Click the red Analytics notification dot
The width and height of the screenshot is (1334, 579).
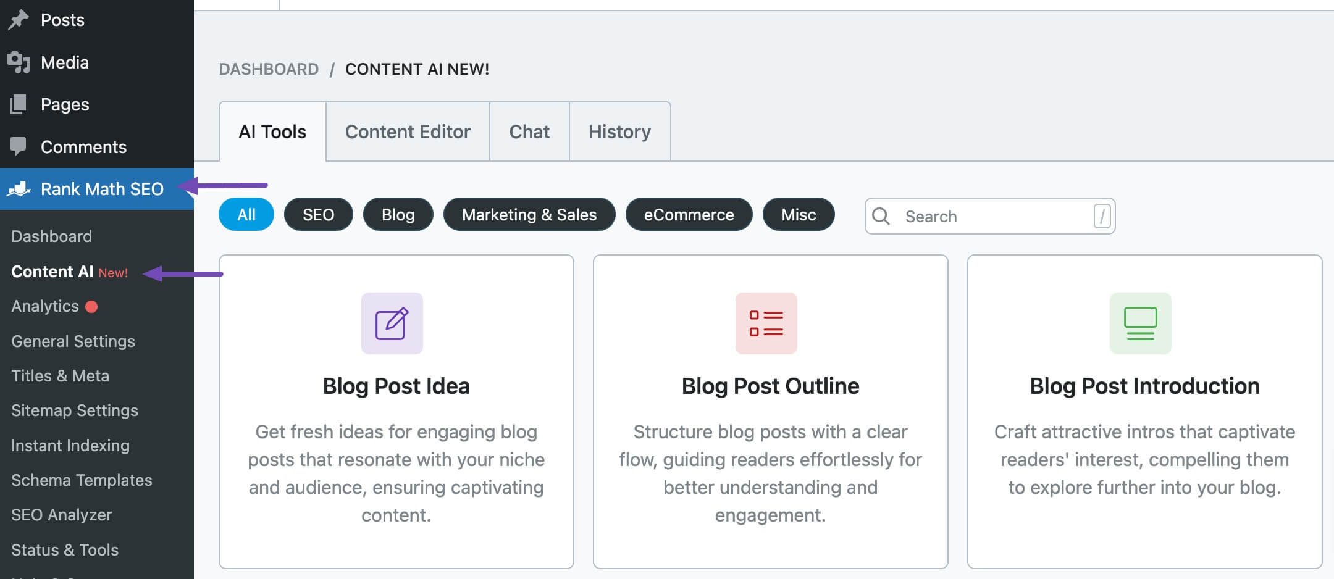tap(91, 306)
